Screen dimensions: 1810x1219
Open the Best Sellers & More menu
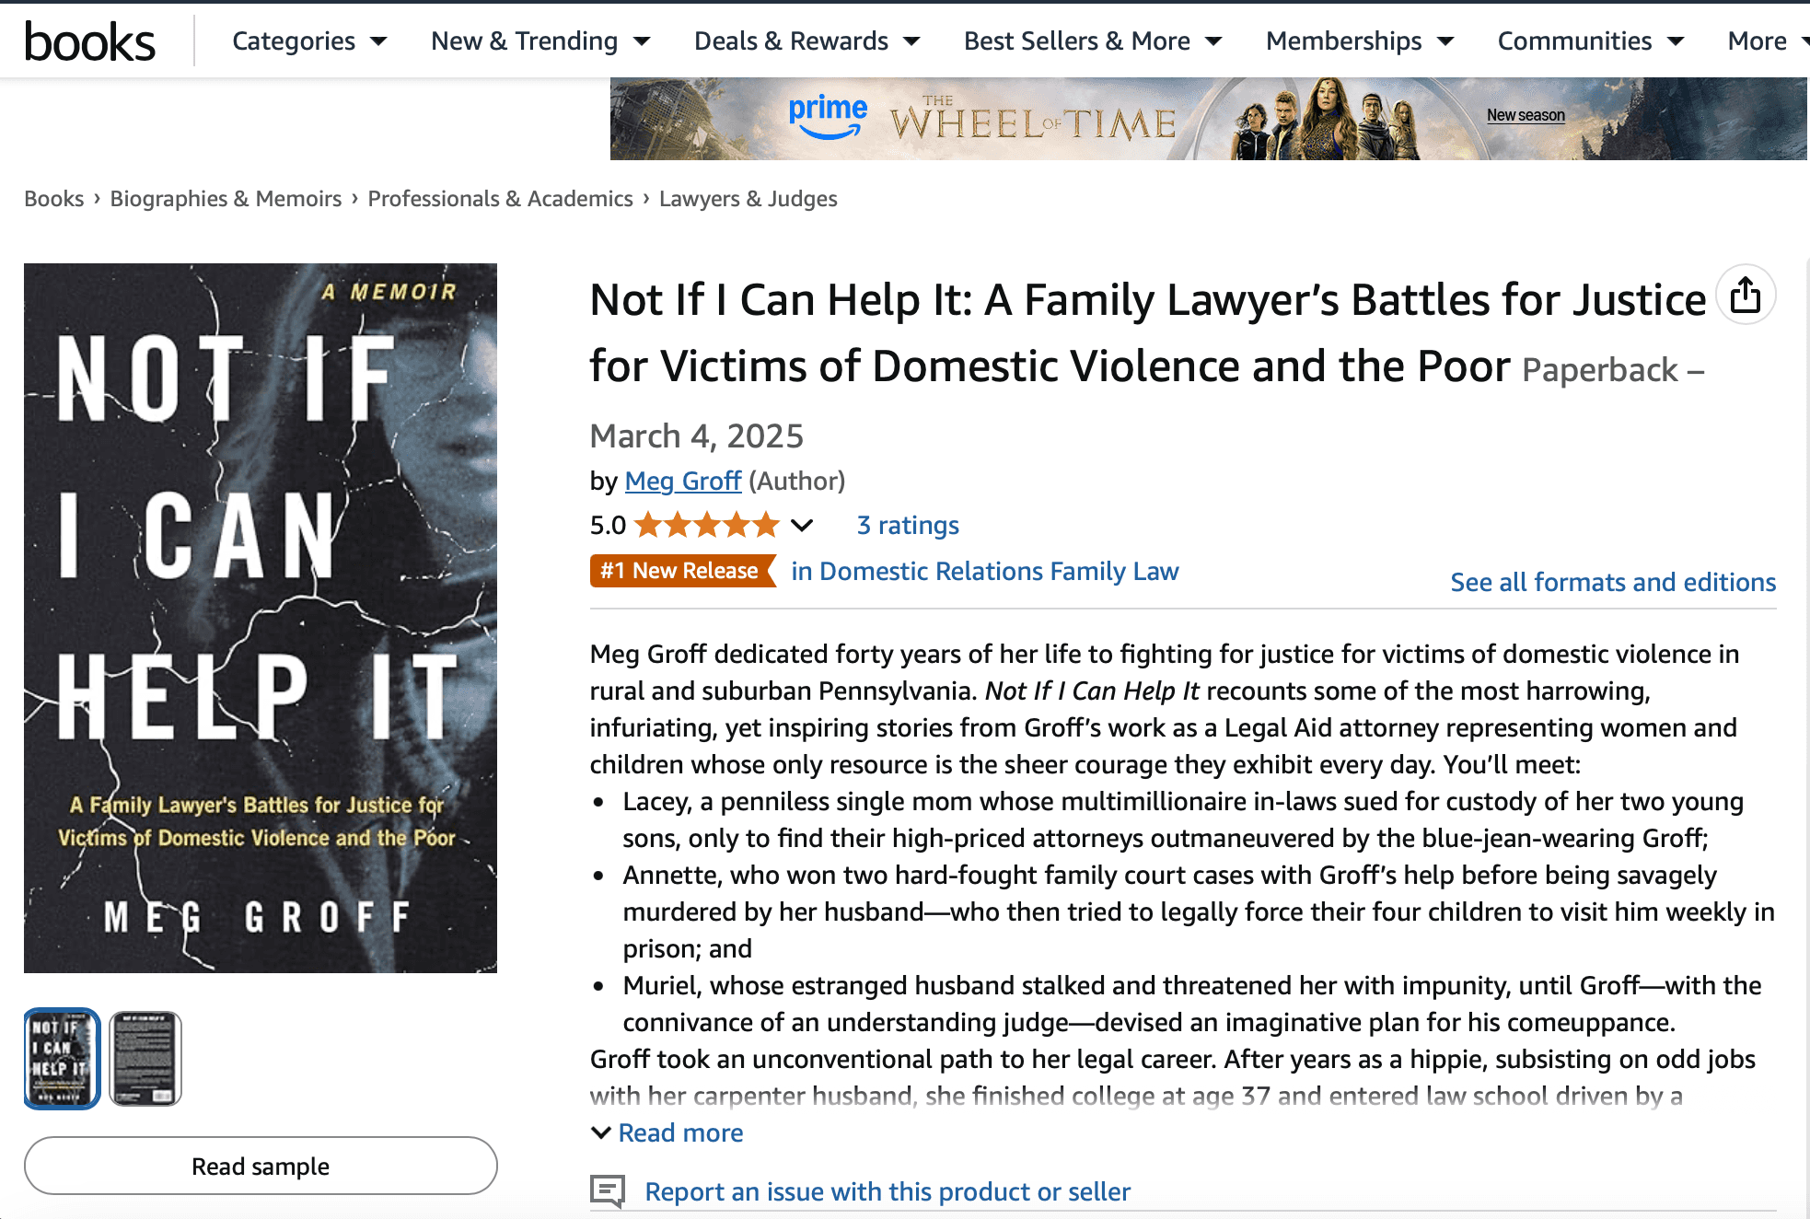pyautogui.click(x=1092, y=41)
